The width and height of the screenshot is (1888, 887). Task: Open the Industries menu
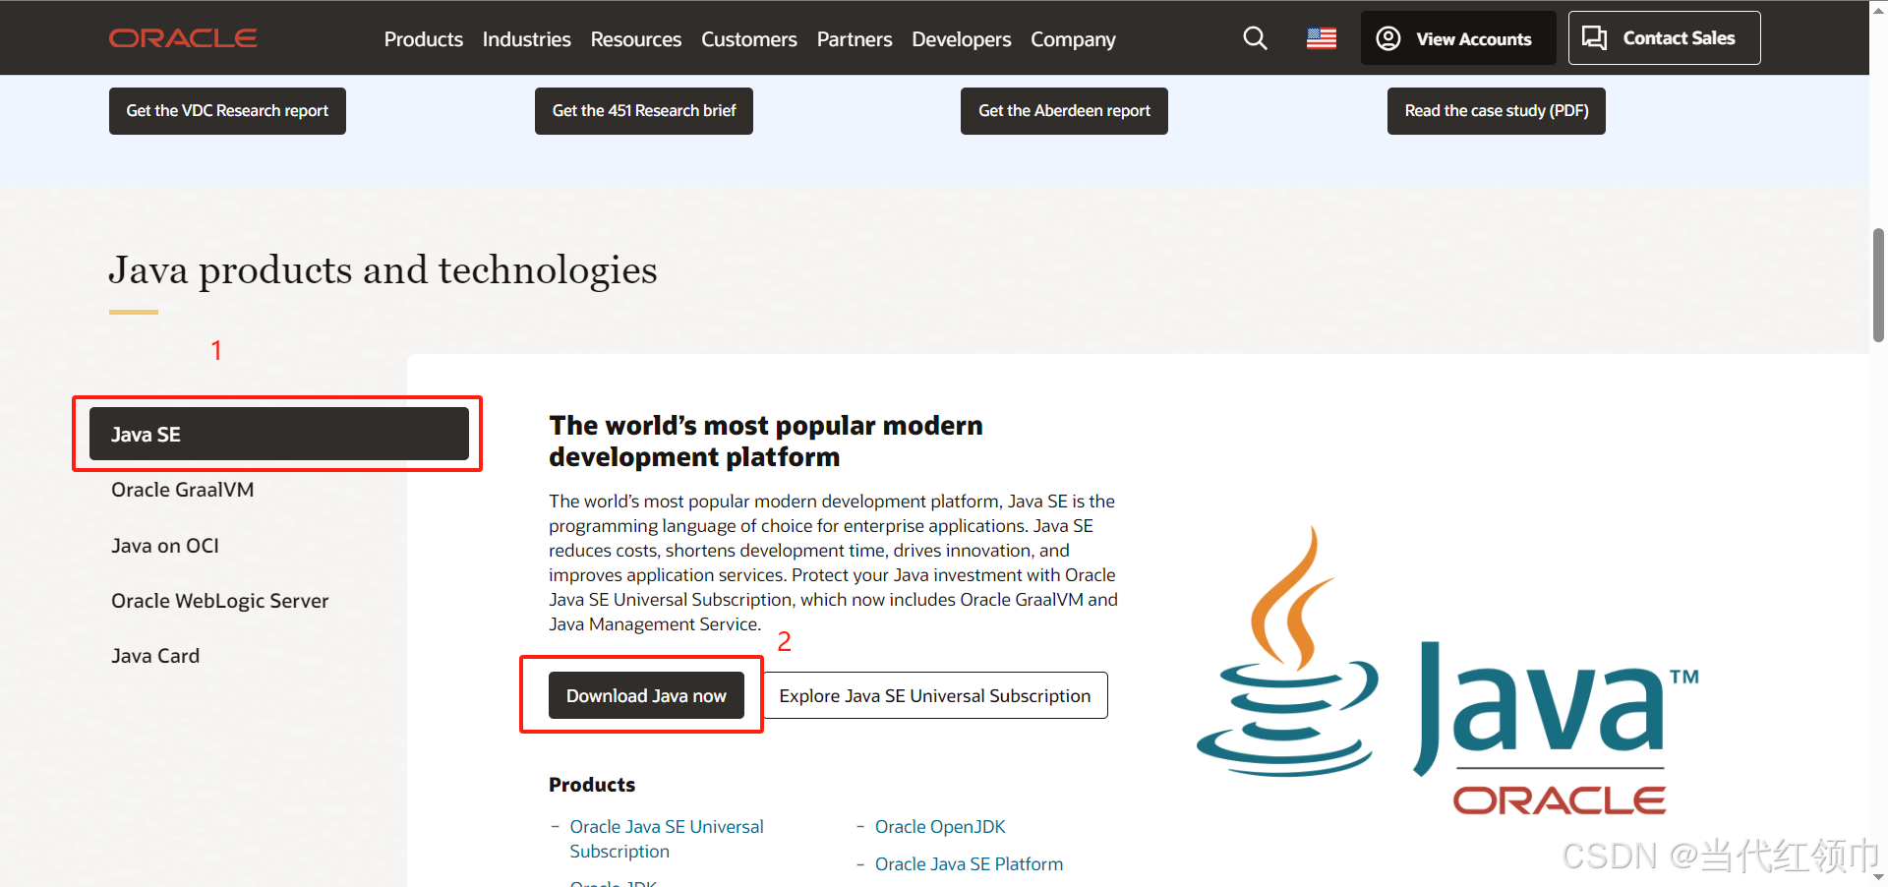[526, 39]
